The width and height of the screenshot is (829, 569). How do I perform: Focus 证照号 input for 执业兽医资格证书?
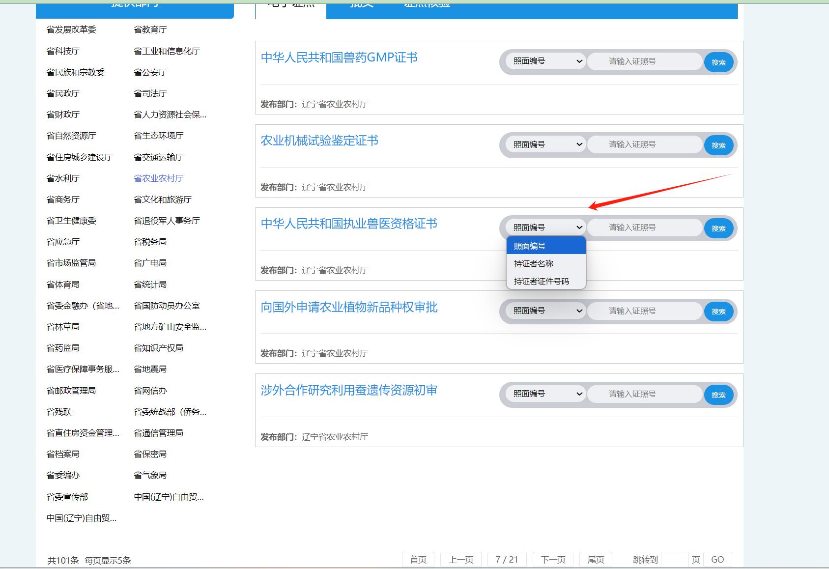click(644, 228)
